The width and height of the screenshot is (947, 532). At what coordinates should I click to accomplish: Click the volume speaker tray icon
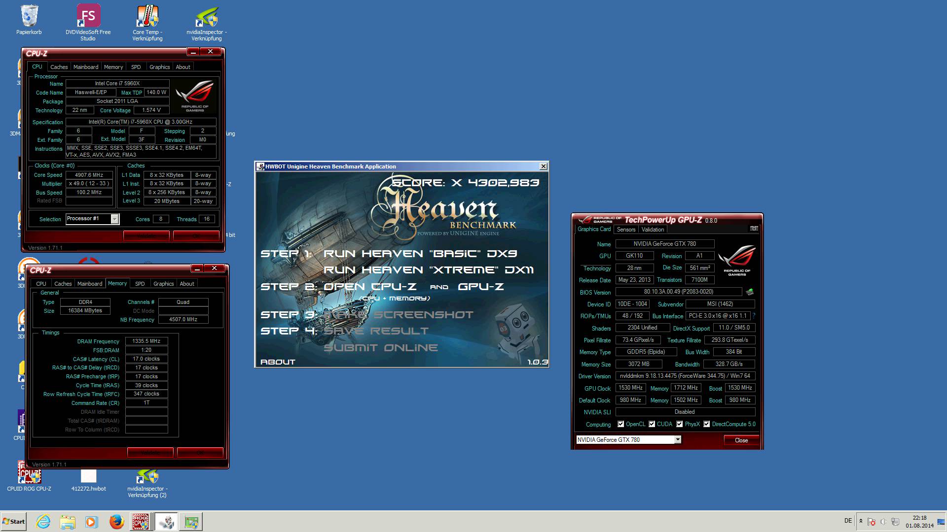[x=883, y=522]
